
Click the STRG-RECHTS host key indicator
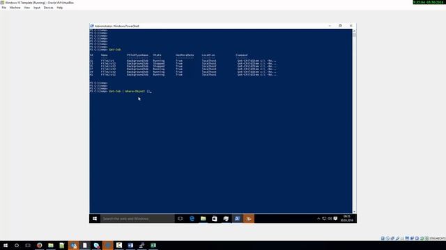click(x=438, y=239)
